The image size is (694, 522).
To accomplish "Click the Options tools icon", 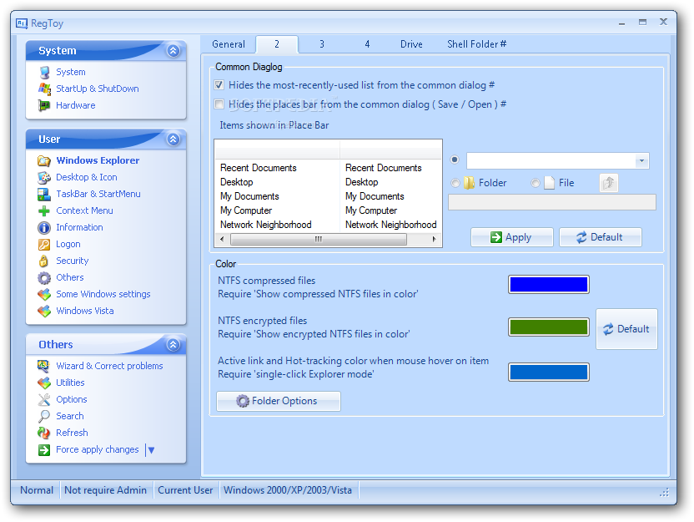I will pos(44,400).
